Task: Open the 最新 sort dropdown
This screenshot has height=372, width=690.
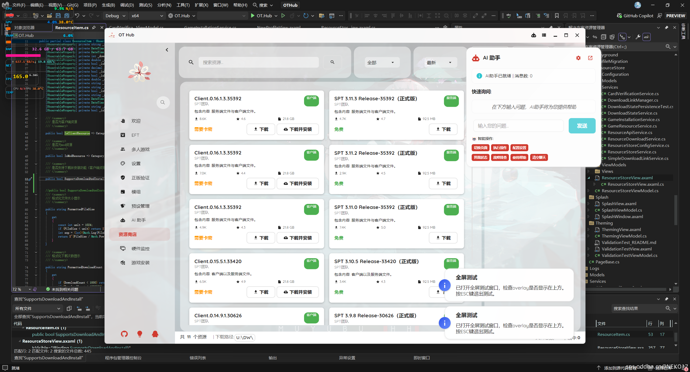Action: click(441, 63)
